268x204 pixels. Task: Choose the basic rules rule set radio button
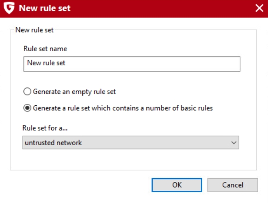27,108
